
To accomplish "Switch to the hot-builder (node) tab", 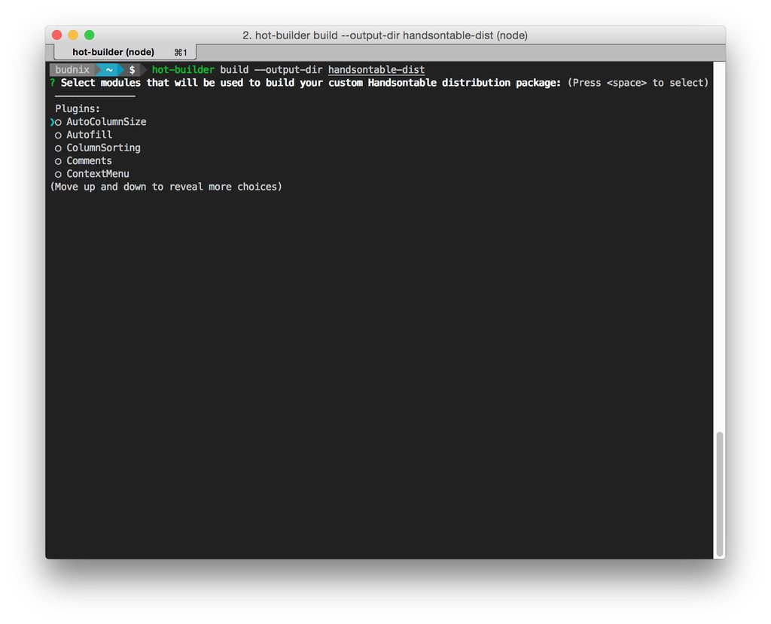I will tap(125, 52).
